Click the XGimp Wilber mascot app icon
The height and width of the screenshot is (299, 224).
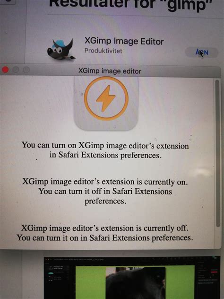(61, 50)
